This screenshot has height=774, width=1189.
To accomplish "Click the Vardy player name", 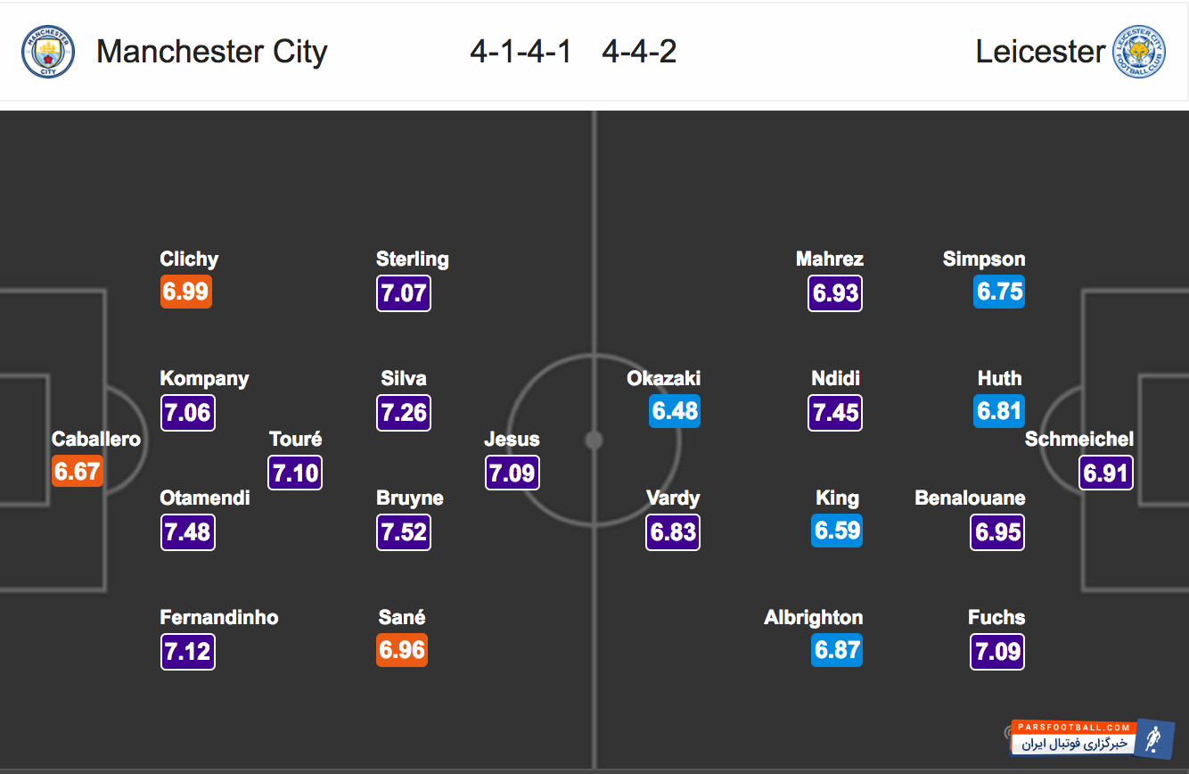I will point(673,498).
